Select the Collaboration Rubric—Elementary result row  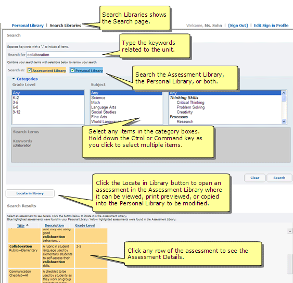[58, 256]
